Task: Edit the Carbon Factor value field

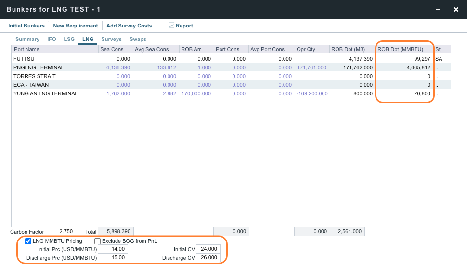Action: click(x=59, y=232)
